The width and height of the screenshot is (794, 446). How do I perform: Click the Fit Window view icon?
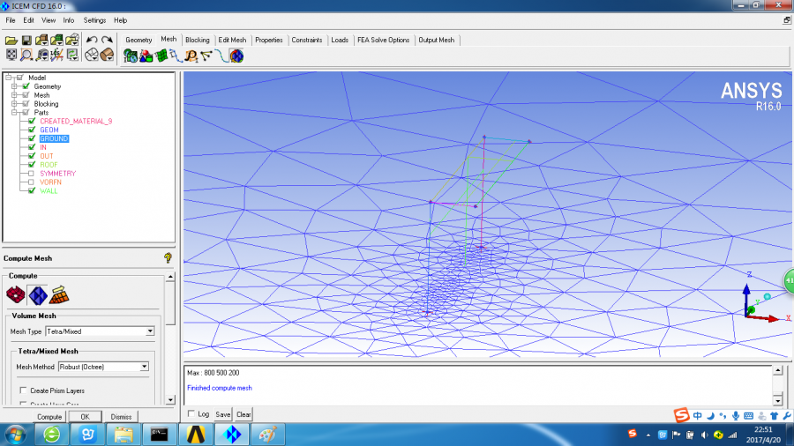(x=11, y=55)
